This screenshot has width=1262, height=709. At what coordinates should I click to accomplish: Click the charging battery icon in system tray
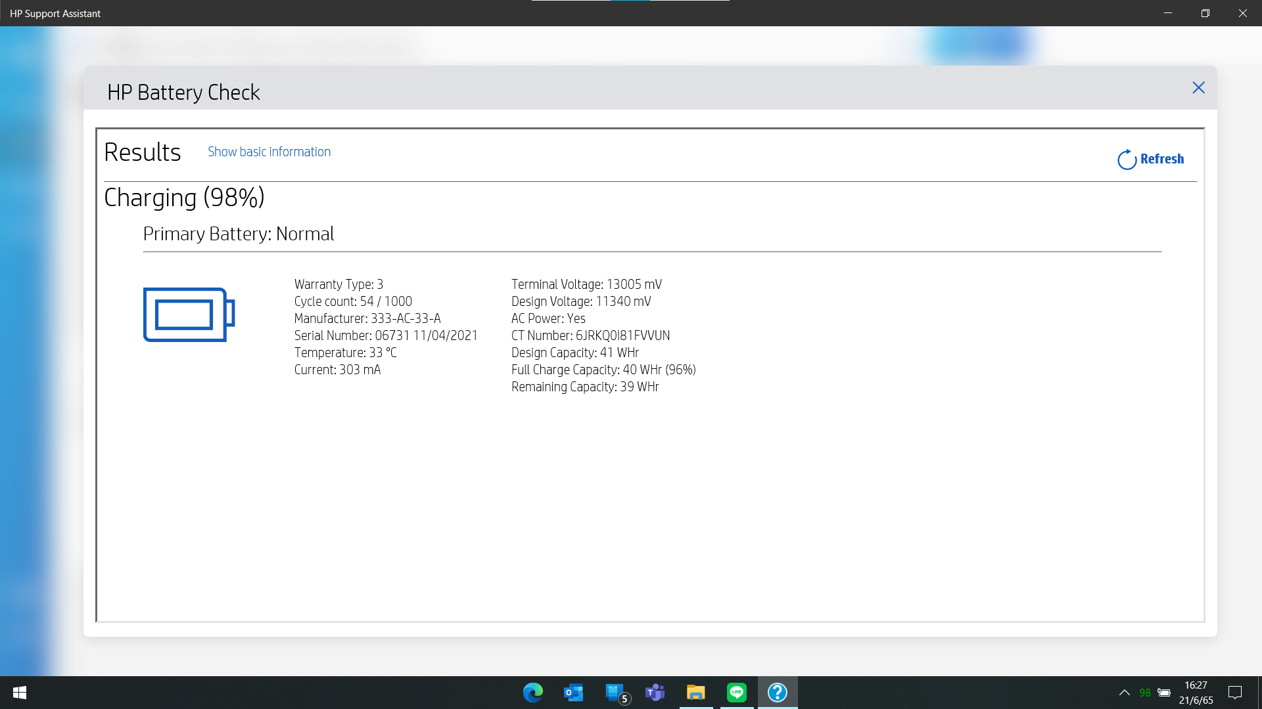(1165, 692)
